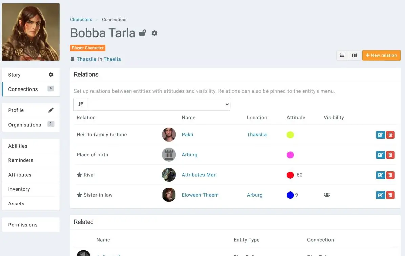Click the red attitude dot for Attributes Man
405x256 pixels.
(x=290, y=175)
